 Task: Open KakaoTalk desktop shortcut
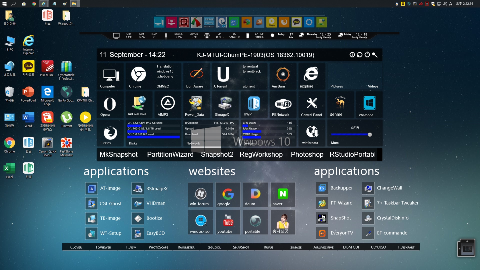[28, 68]
